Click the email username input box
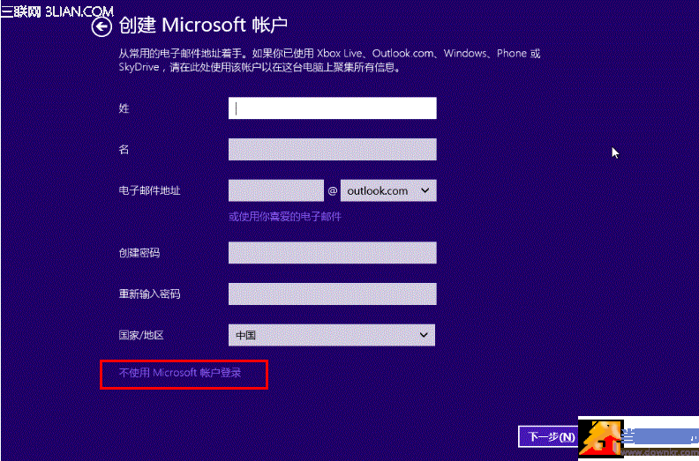Viewport: 699px width, 461px height. coord(276,190)
